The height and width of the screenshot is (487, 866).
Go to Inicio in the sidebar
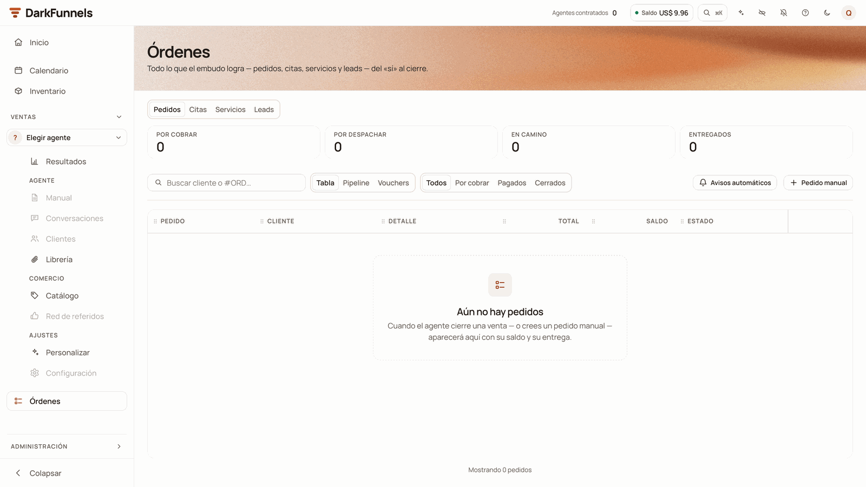67,42
